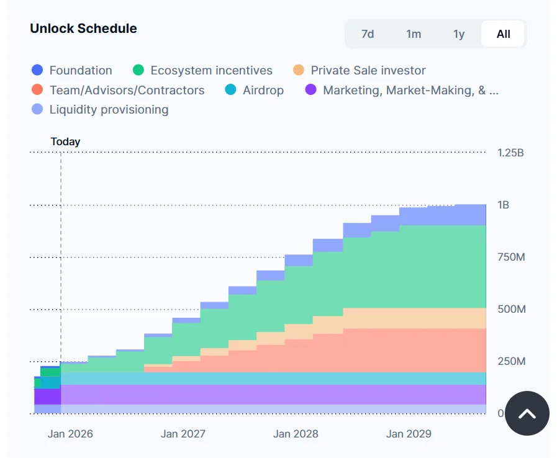This screenshot has height=458, width=557.
Task: Click the Private Sale investor legend label
Action: point(368,70)
